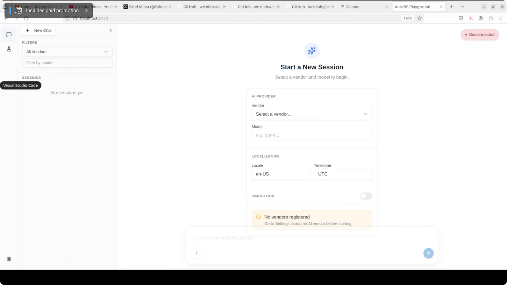Open Settings gear in sidebar

point(9,259)
